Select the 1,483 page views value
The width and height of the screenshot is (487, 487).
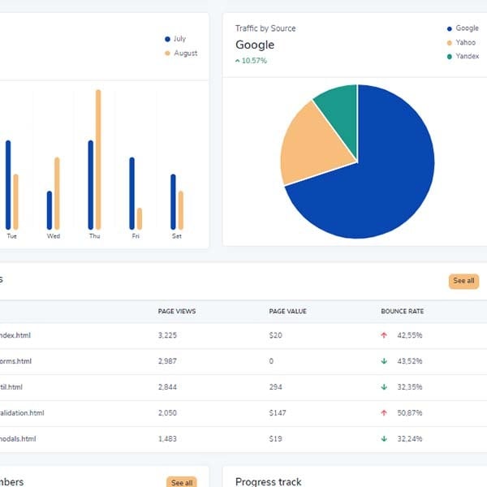(167, 438)
